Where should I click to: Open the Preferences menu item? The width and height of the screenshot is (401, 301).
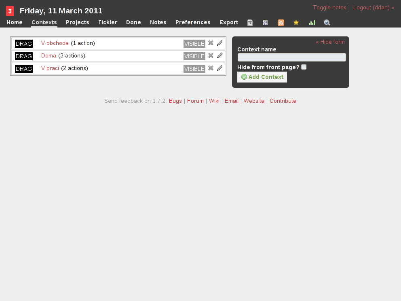point(193,22)
